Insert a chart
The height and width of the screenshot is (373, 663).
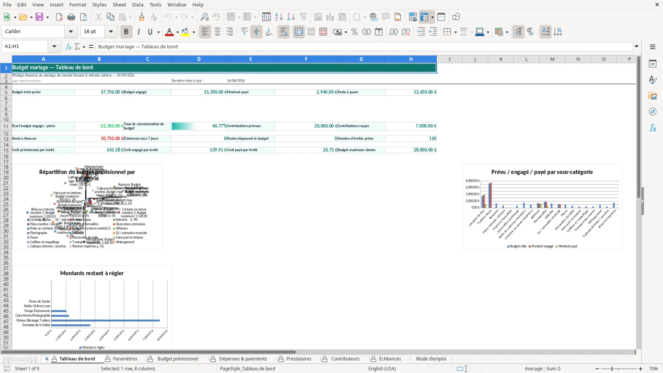[330, 17]
